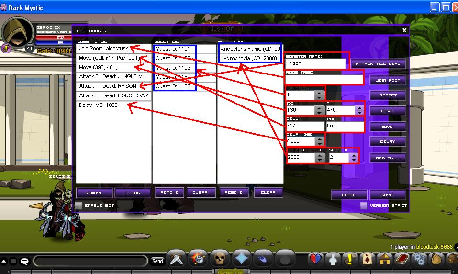Click the bloodtusk-6666 room link

(x=435, y=247)
